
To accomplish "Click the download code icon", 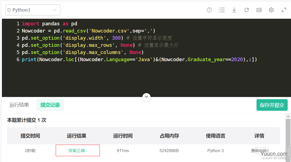I will [234, 10].
